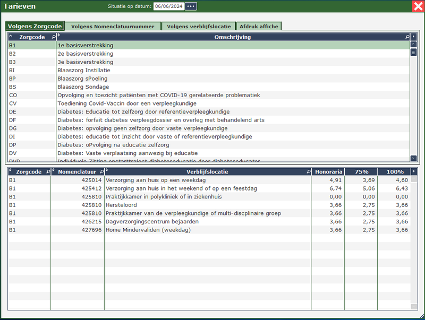Screen dimensions: 425x320
Task: Sort by the 75% column header
Action: pyautogui.click(x=361, y=172)
